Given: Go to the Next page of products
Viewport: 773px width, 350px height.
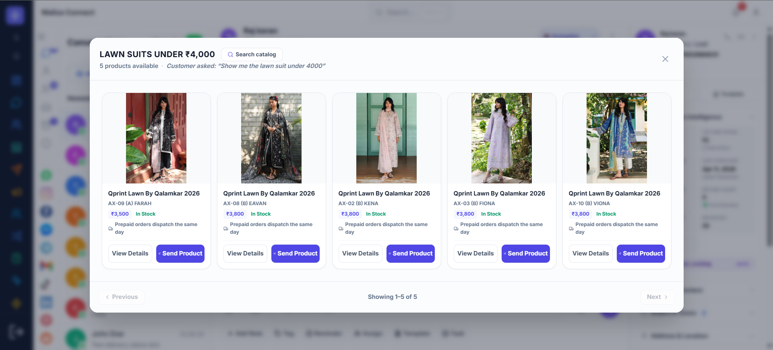Looking at the screenshot, I should click(x=658, y=297).
